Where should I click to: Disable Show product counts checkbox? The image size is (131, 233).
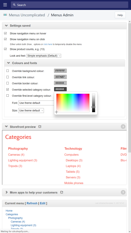pyautogui.click(x=6, y=49)
